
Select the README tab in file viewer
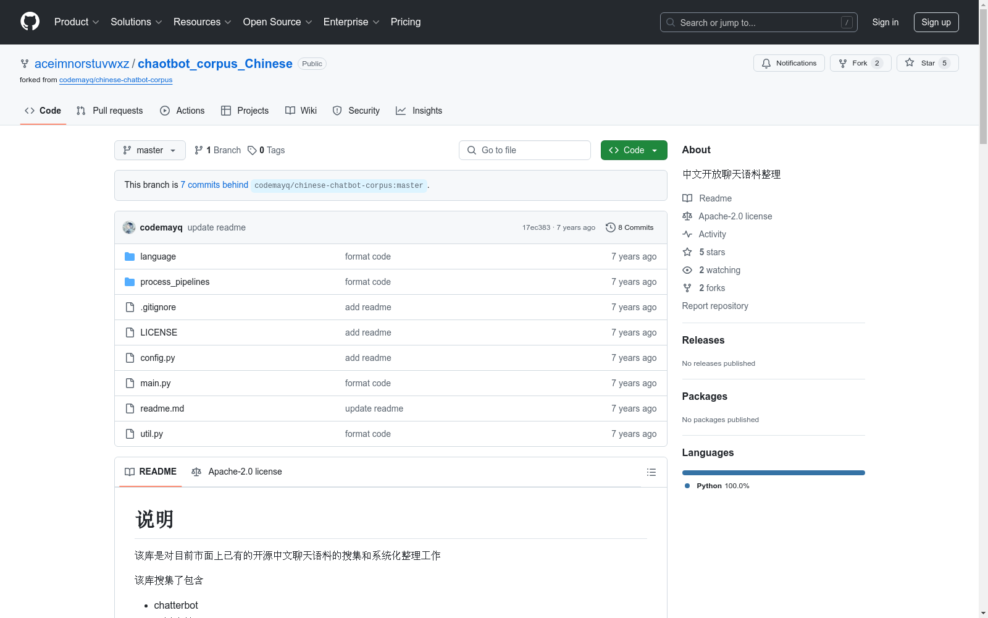(151, 472)
